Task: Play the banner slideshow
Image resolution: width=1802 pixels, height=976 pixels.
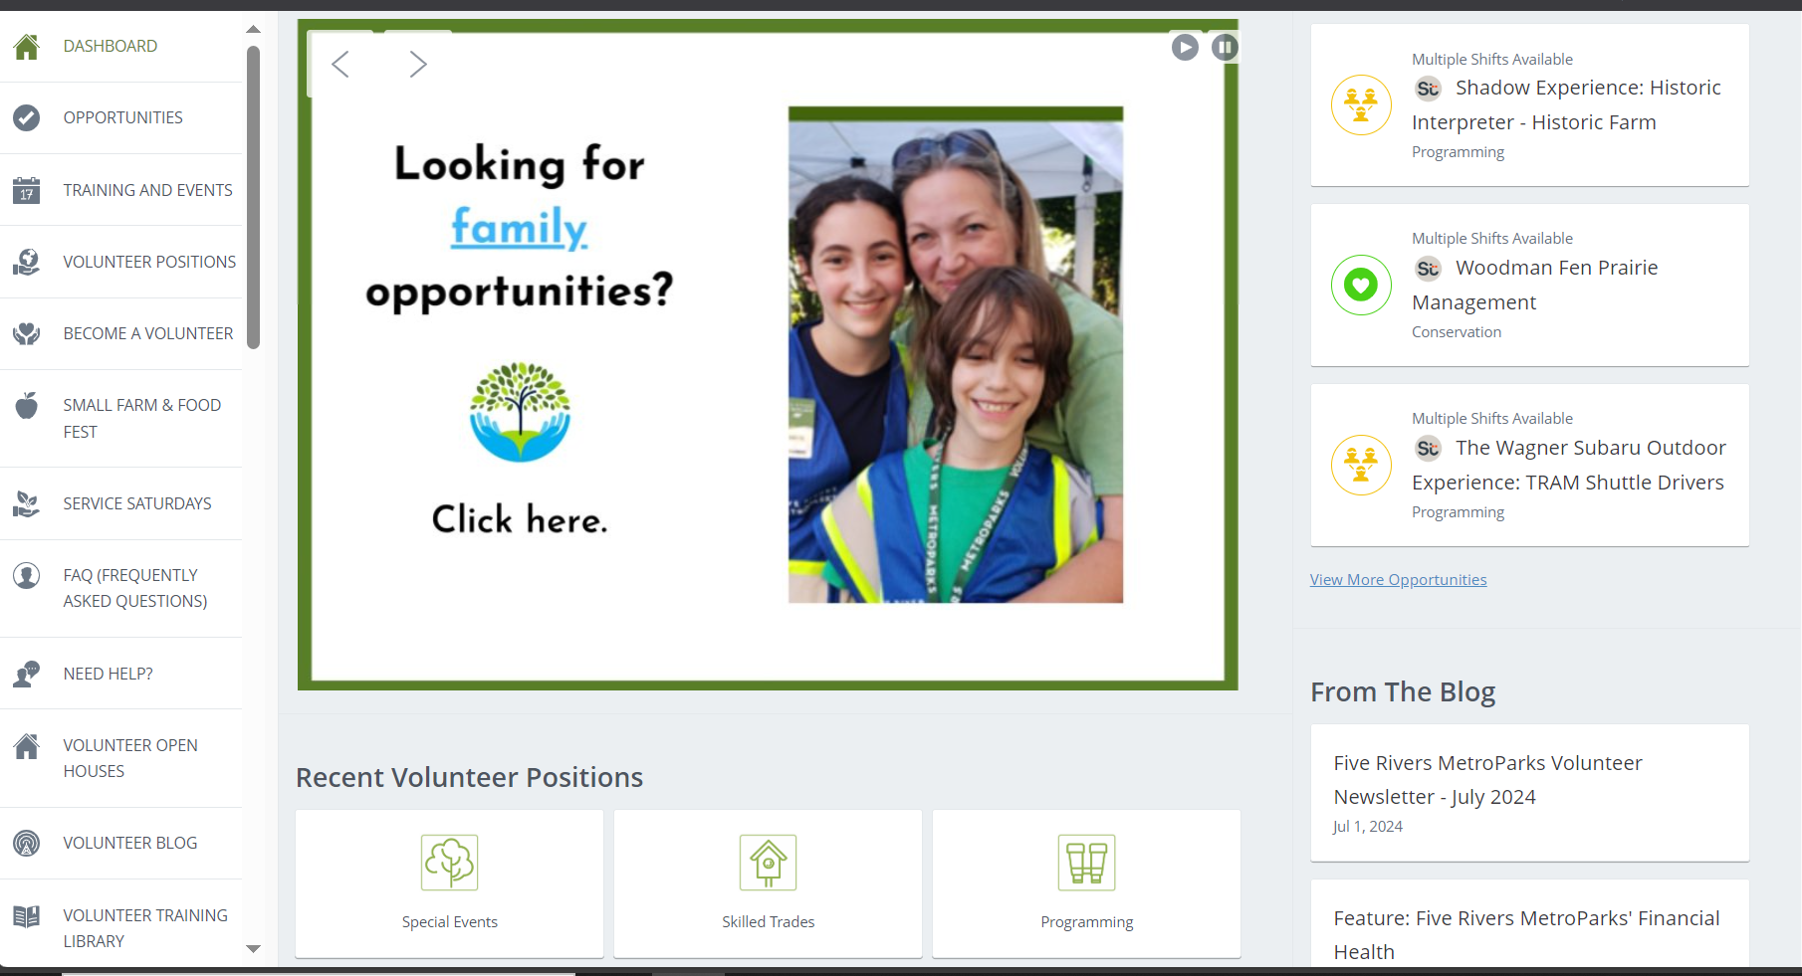Action: pyautogui.click(x=1185, y=47)
